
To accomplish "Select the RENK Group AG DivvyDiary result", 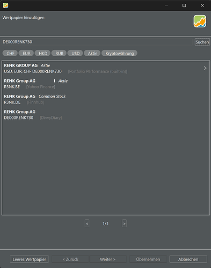I will [x=106, y=115].
